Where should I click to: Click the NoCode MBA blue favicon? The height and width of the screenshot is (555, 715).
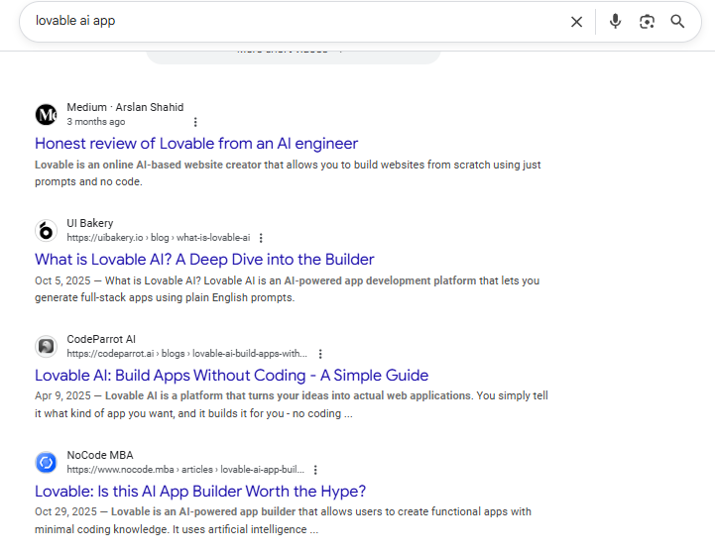click(x=46, y=463)
